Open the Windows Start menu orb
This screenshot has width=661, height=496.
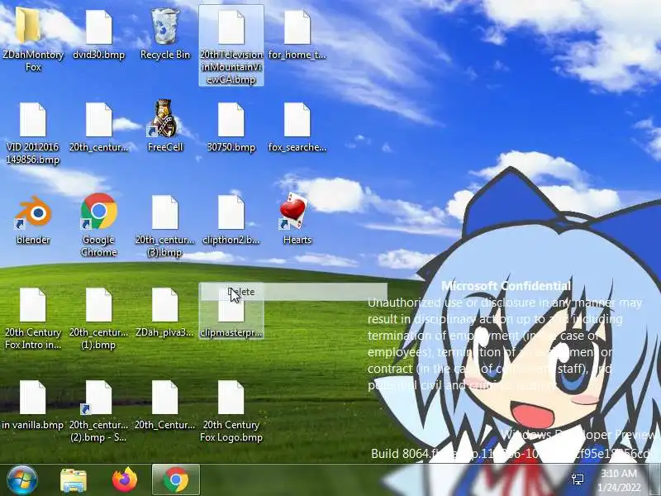pos(21,479)
